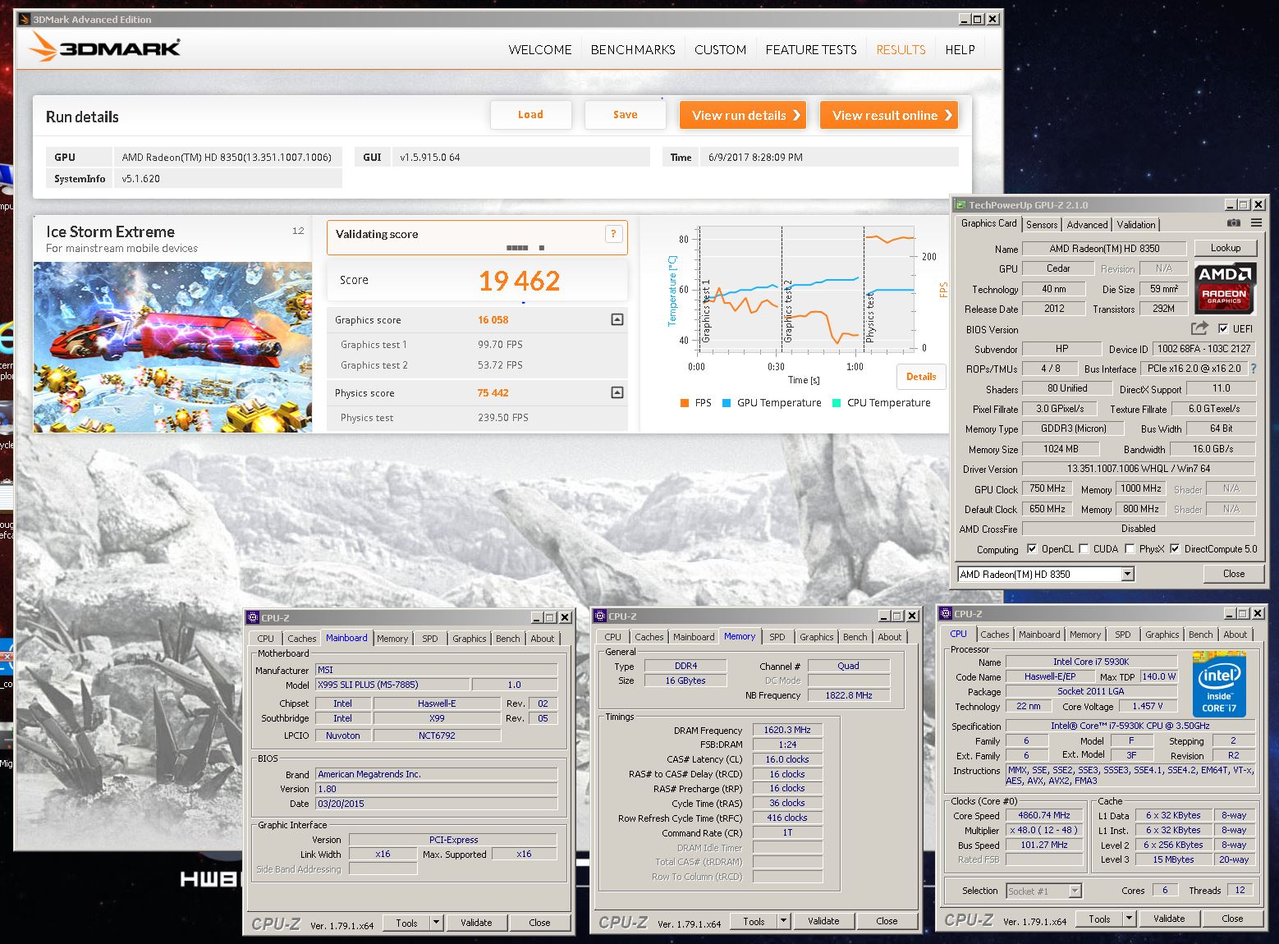Click the blue GPU Temperature legend swatch
This screenshot has height=944, width=1279.
(x=727, y=403)
